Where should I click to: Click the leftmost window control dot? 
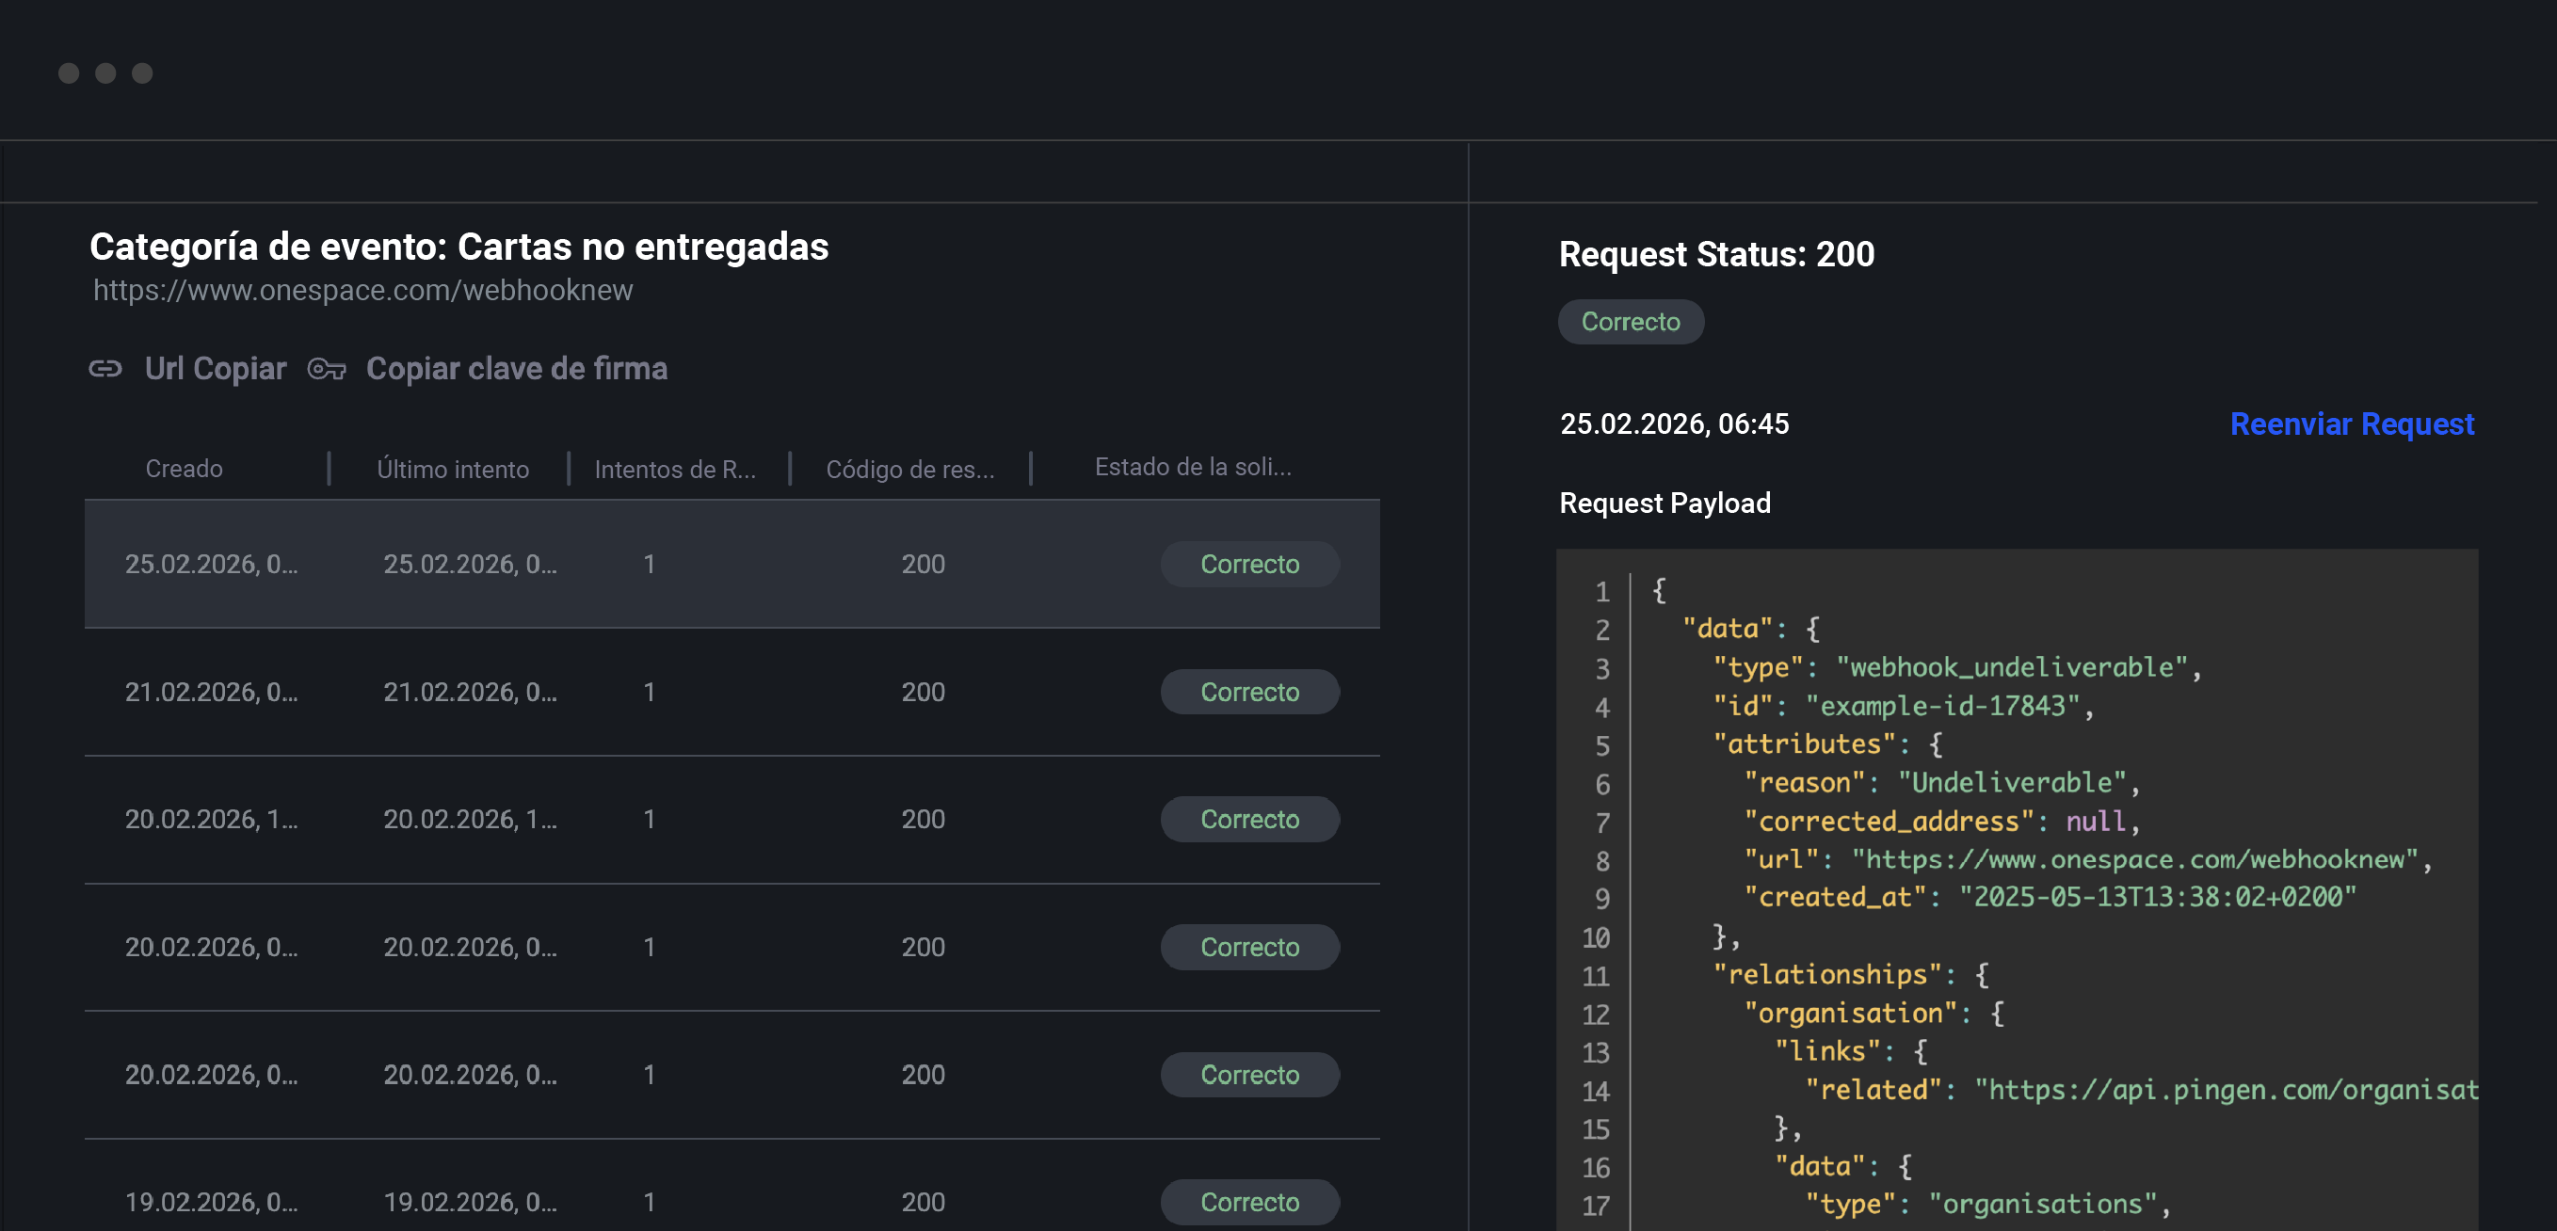point(69,71)
